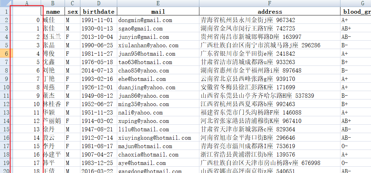371x173 pixels.
Task: Select column F header
Action: click(270, 3)
